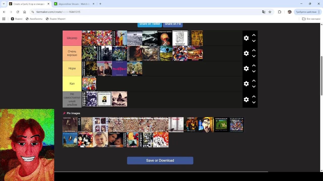Select the Хорошо!! cover in unranked pool
The height and width of the screenshot is (181, 323).
[x=146, y=140]
